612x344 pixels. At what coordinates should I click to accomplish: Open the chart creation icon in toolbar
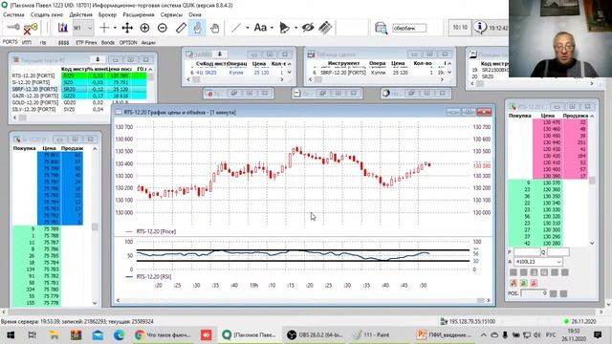click(63, 28)
